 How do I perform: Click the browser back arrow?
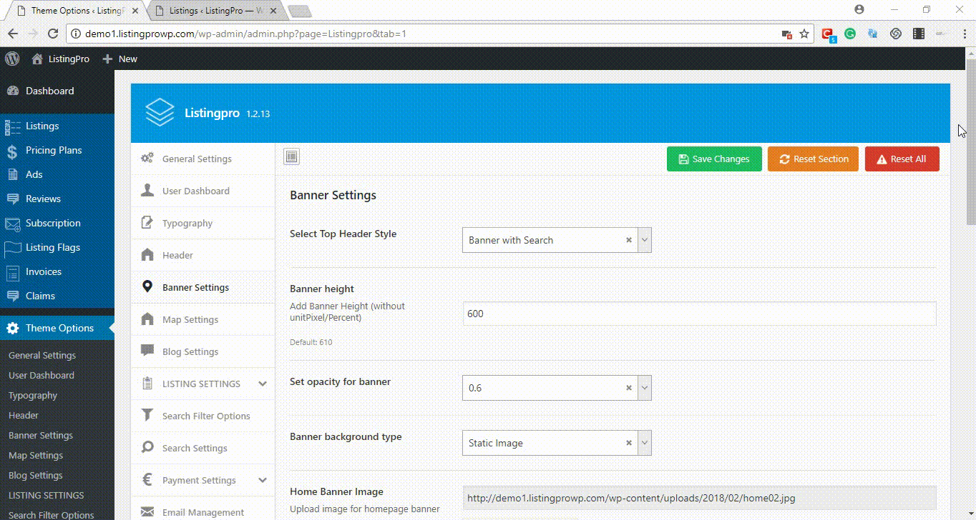pyautogui.click(x=12, y=34)
